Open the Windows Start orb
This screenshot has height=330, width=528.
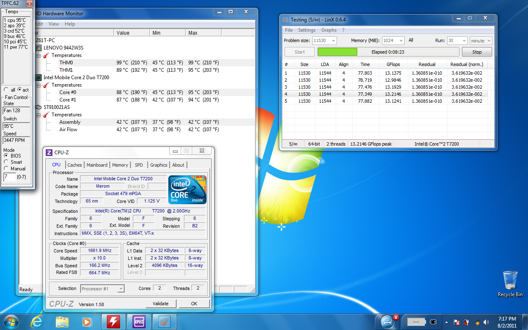11,321
